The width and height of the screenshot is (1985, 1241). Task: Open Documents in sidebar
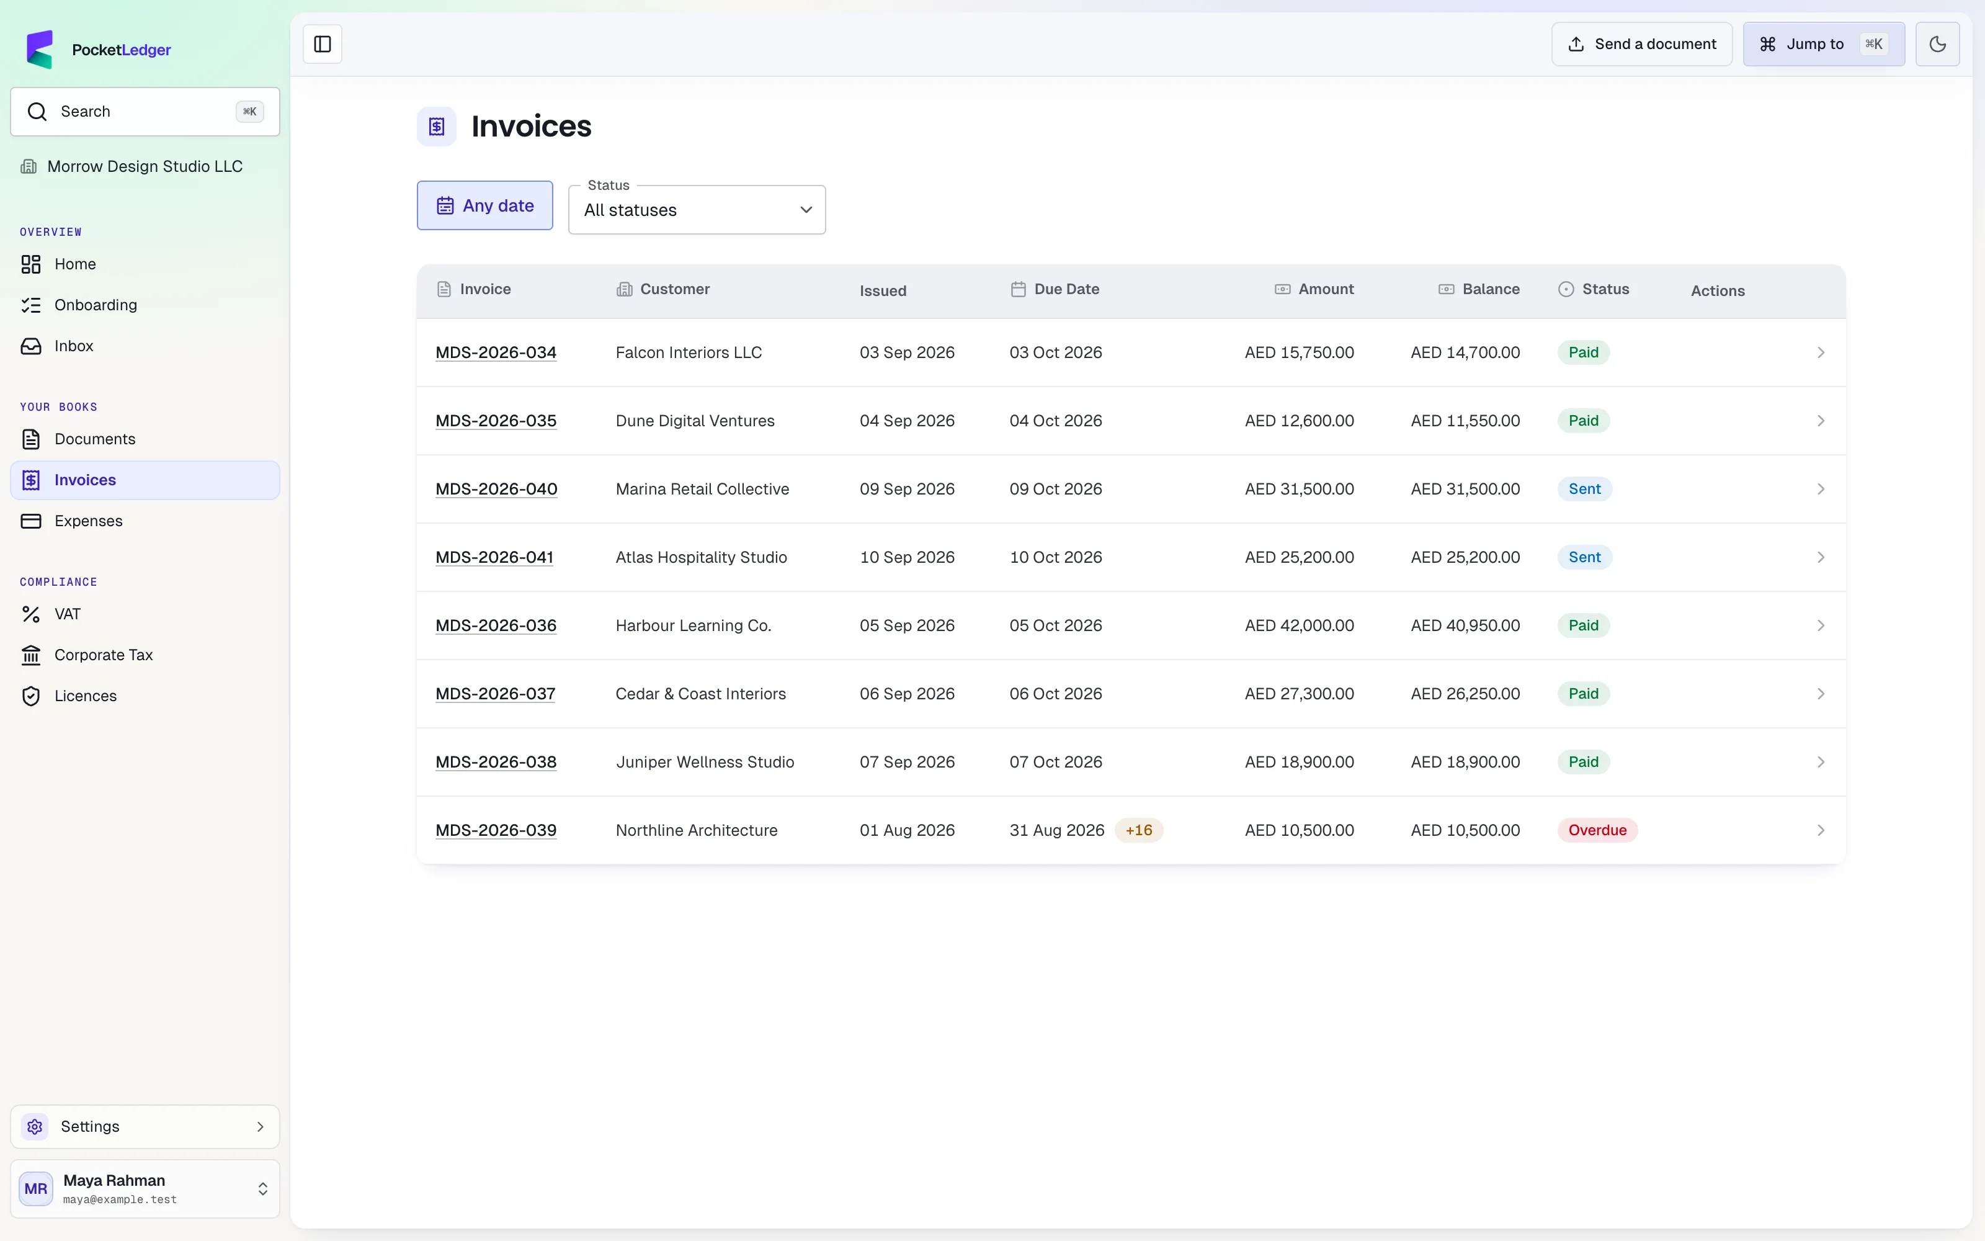(145, 439)
